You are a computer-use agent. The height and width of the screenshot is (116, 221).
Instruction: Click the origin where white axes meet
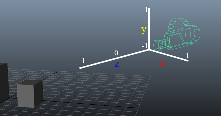(x=149, y=50)
